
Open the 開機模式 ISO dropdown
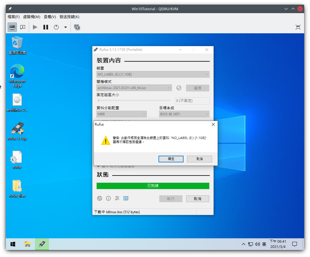134,88
